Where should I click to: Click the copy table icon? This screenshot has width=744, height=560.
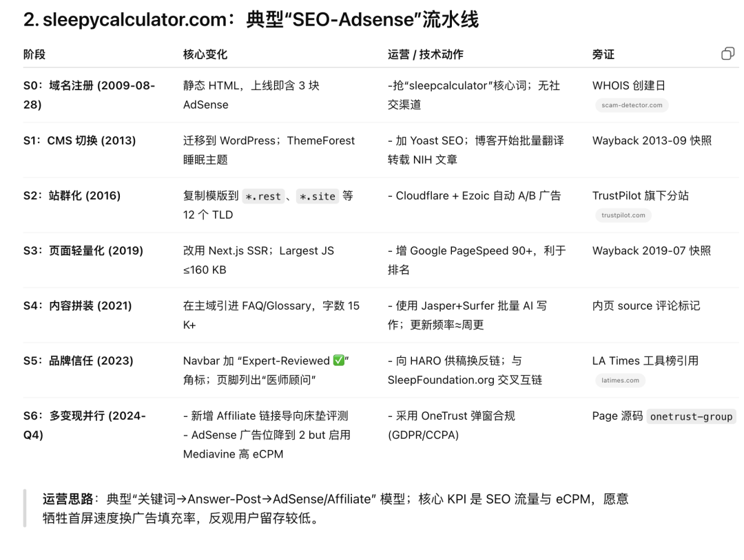727,54
